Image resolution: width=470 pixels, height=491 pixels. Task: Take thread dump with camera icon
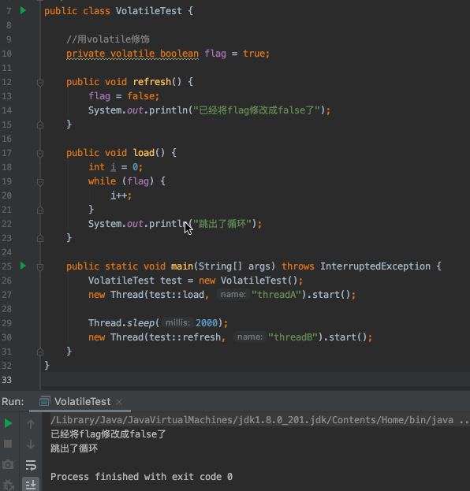[x=8, y=464]
